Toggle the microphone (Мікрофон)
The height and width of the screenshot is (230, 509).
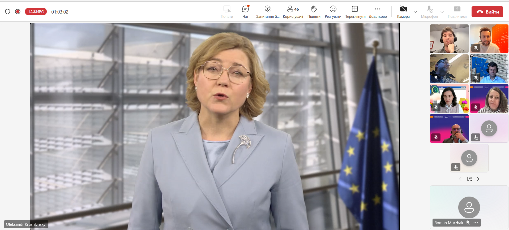(x=429, y=12)
